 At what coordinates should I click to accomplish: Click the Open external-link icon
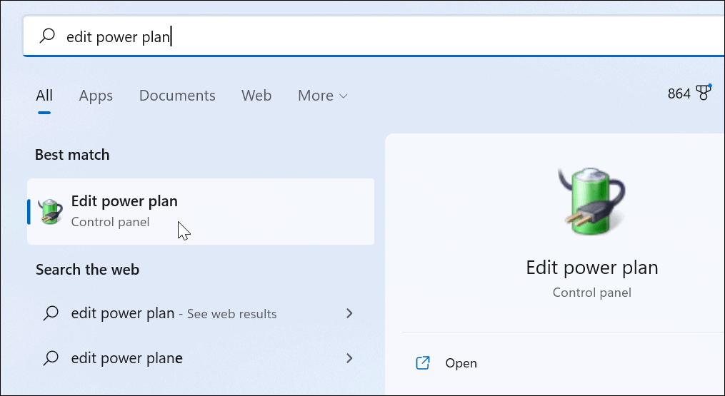pos(423,363)
